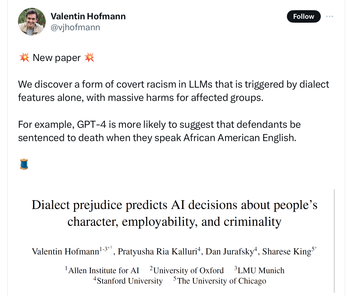Open the paper title 'Dialect prejudice predicts AI decisions'
Screen dimensions: 350x296
(174, 213)
